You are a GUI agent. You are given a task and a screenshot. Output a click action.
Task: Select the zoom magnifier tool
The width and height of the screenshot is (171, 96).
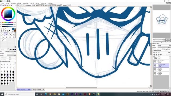(3, 31)
